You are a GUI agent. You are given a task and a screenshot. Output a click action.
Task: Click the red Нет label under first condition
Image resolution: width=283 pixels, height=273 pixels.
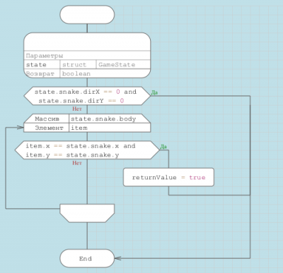[77, 109]
